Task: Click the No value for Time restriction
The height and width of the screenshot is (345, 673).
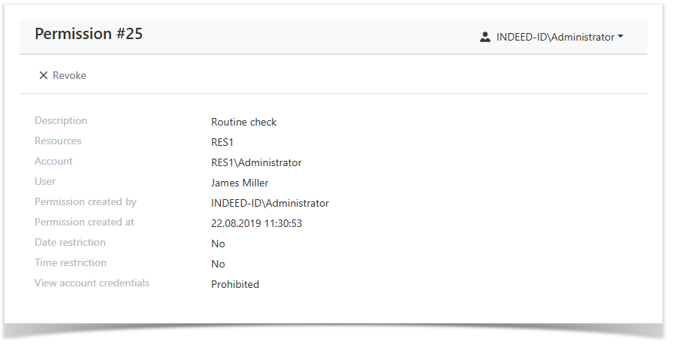Action: coord(218,264)
